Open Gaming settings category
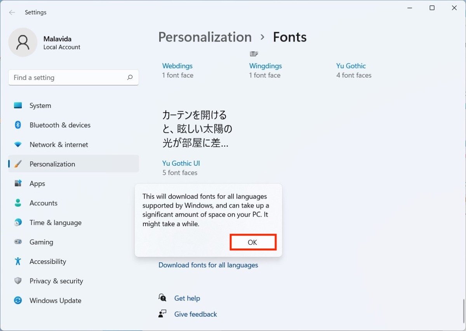 pos(73,242)
